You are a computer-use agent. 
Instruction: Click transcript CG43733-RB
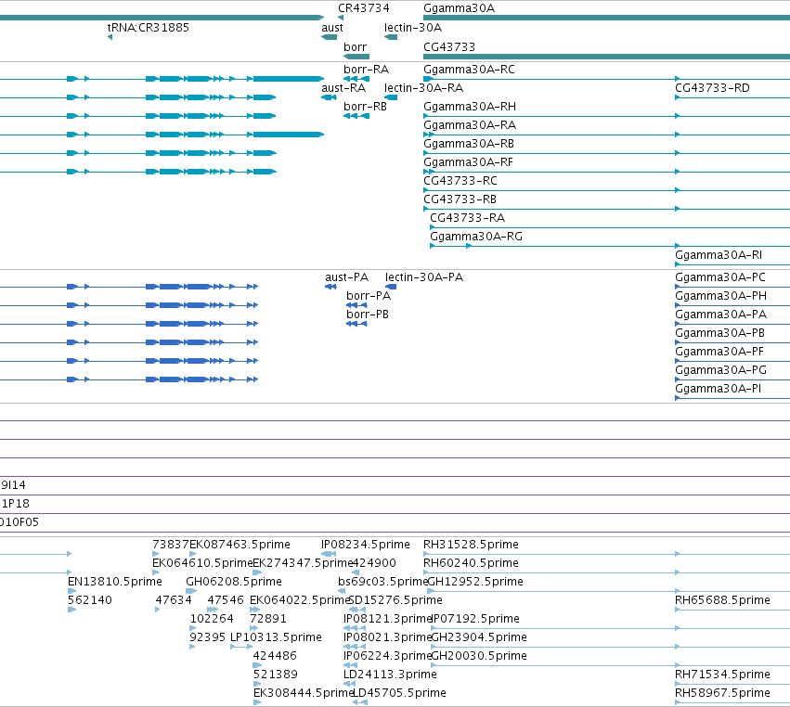(460, 199)
